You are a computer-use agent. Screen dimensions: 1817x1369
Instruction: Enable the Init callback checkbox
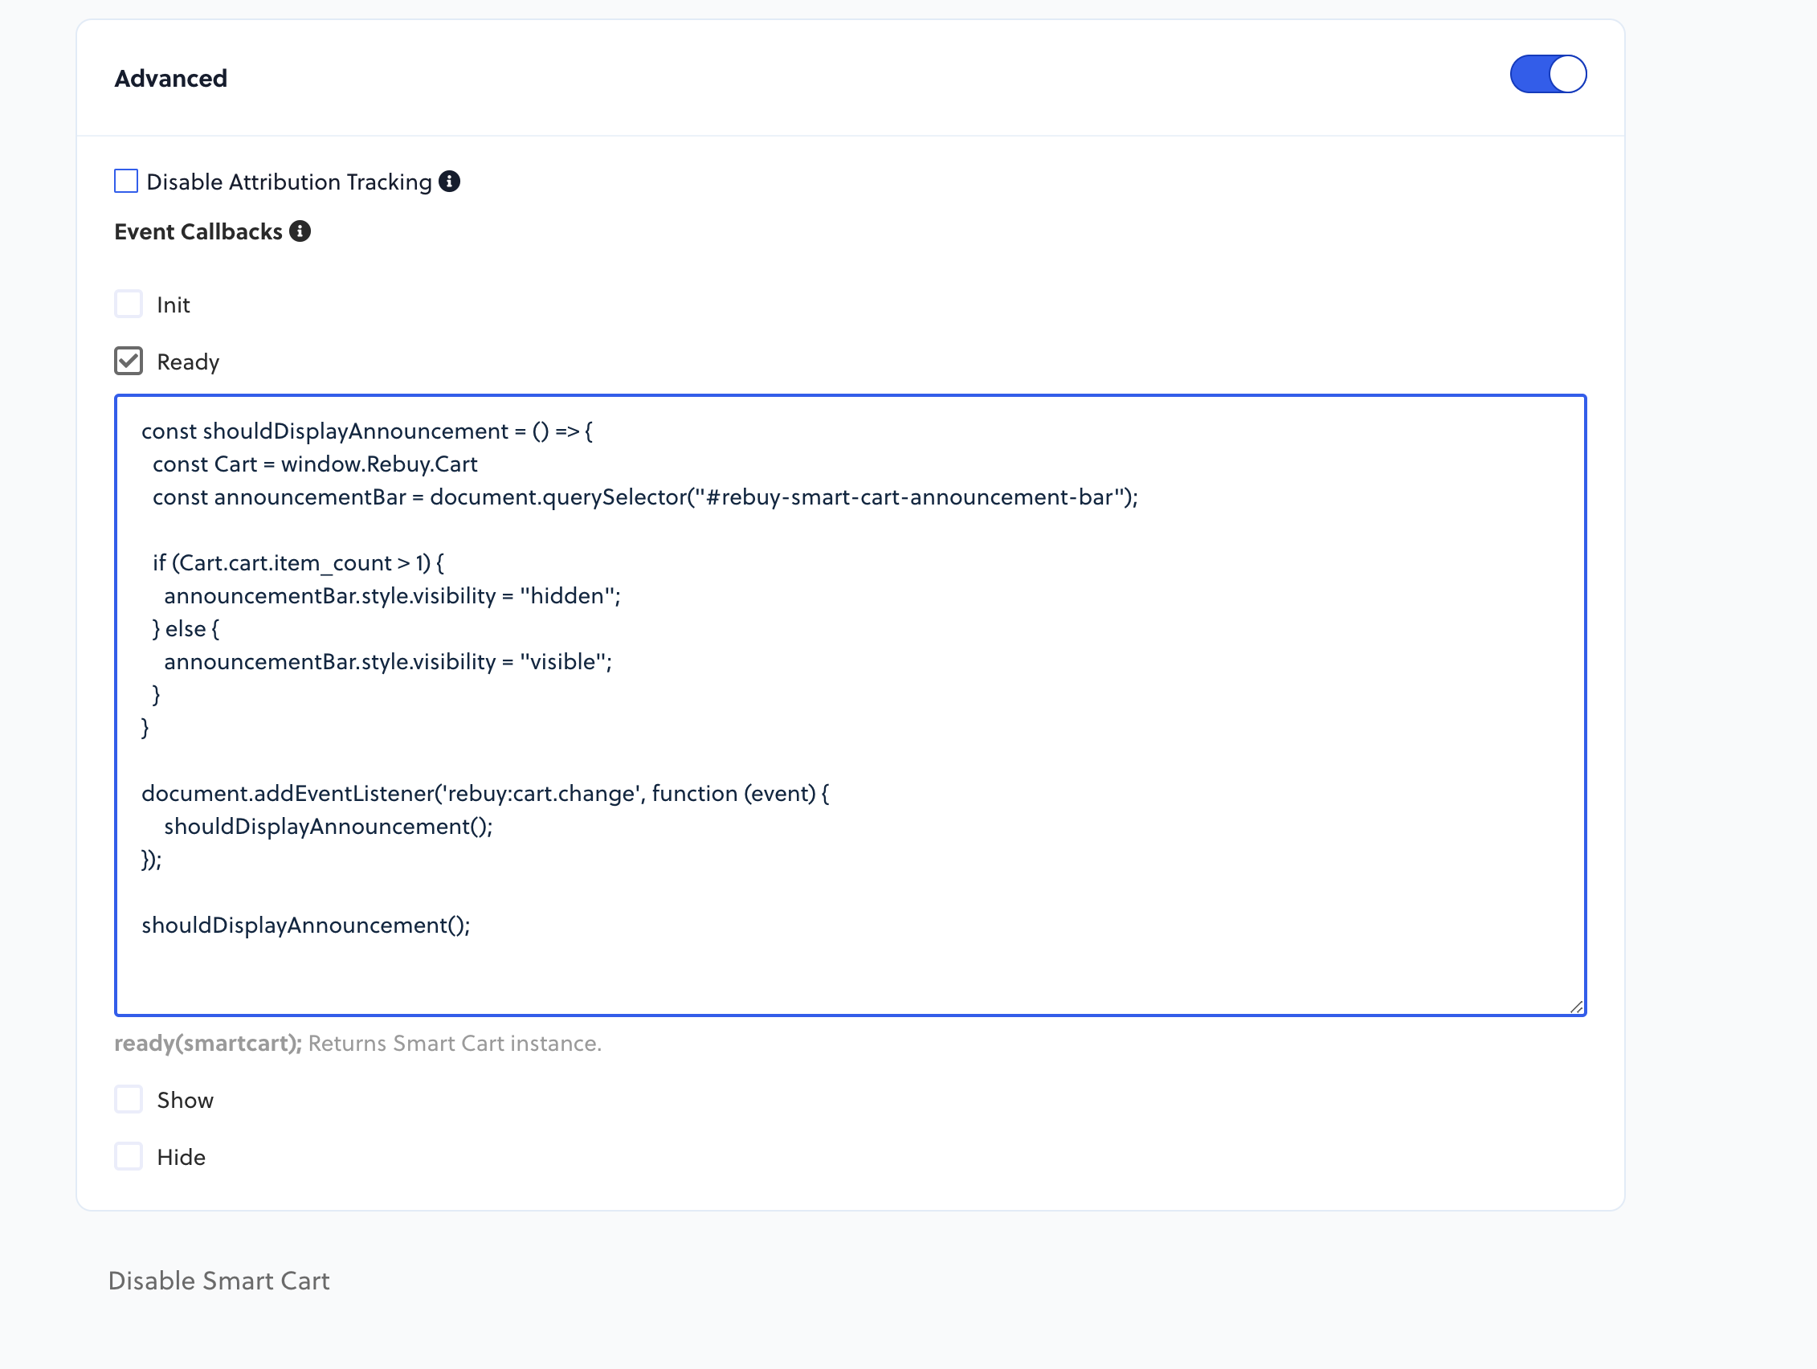click(x=129, y=304)
